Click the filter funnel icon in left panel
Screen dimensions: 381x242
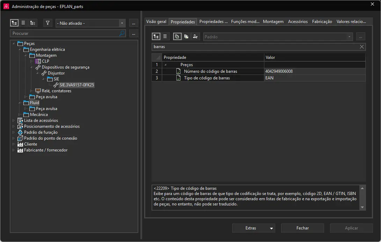tap(47, 23)
